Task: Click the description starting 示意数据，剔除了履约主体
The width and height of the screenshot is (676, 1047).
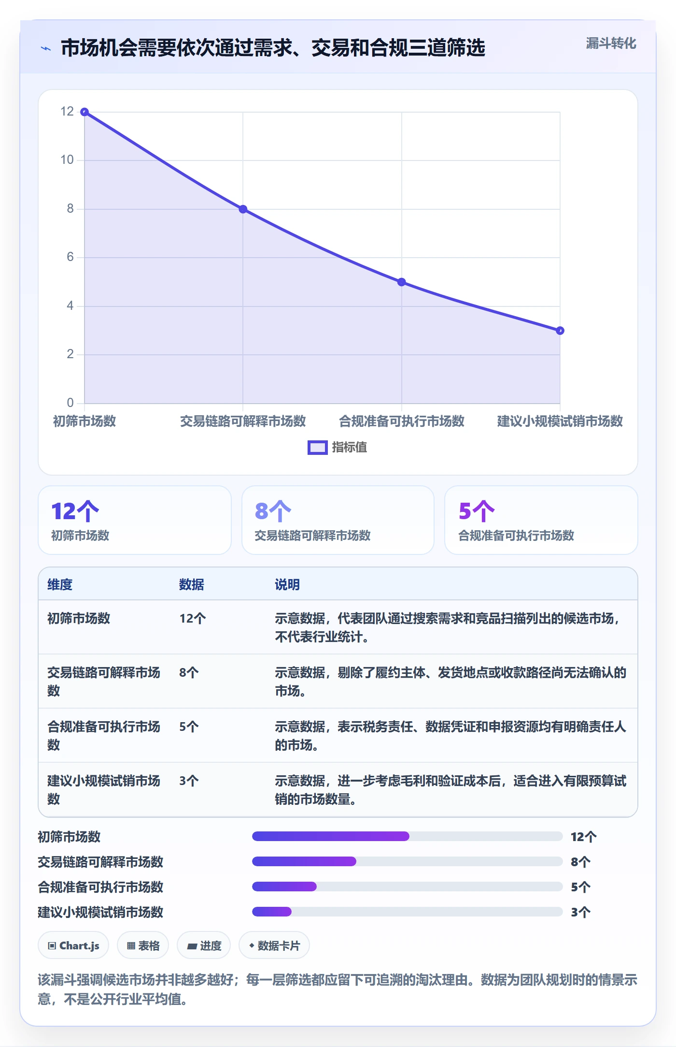Action: (451, 682)
